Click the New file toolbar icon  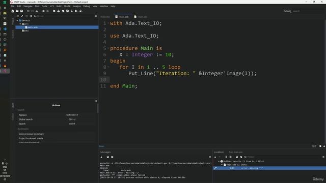(12, 11)
